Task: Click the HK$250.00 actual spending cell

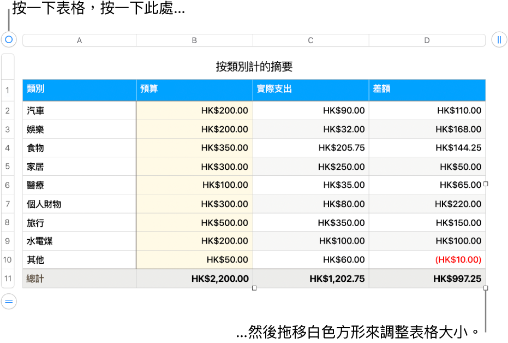Action: [x=310, y=167]
